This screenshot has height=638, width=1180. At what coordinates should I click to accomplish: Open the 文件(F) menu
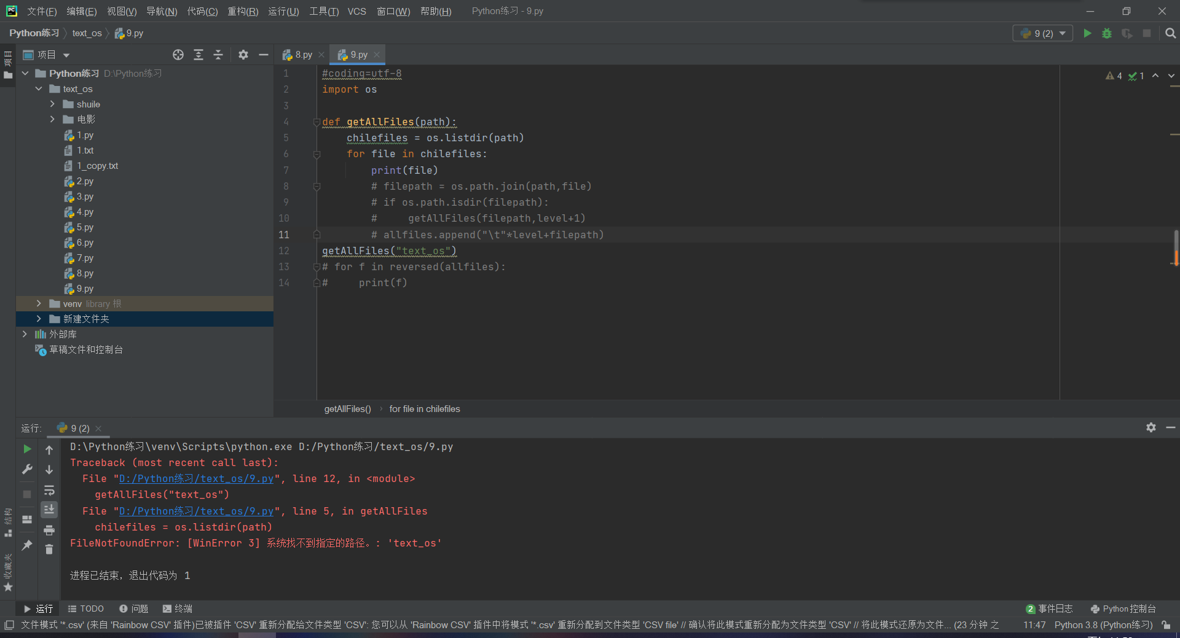(42, 11)
